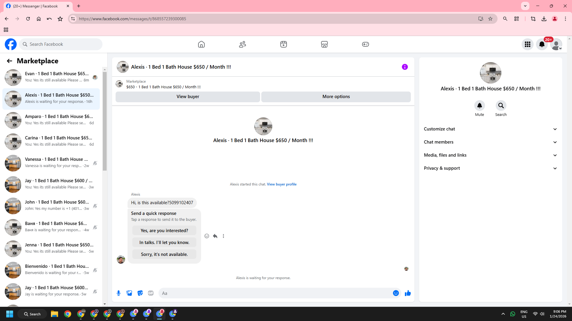572x321 pixels.
Task: Mute this conversation with bell button
Action: [479, 106]
